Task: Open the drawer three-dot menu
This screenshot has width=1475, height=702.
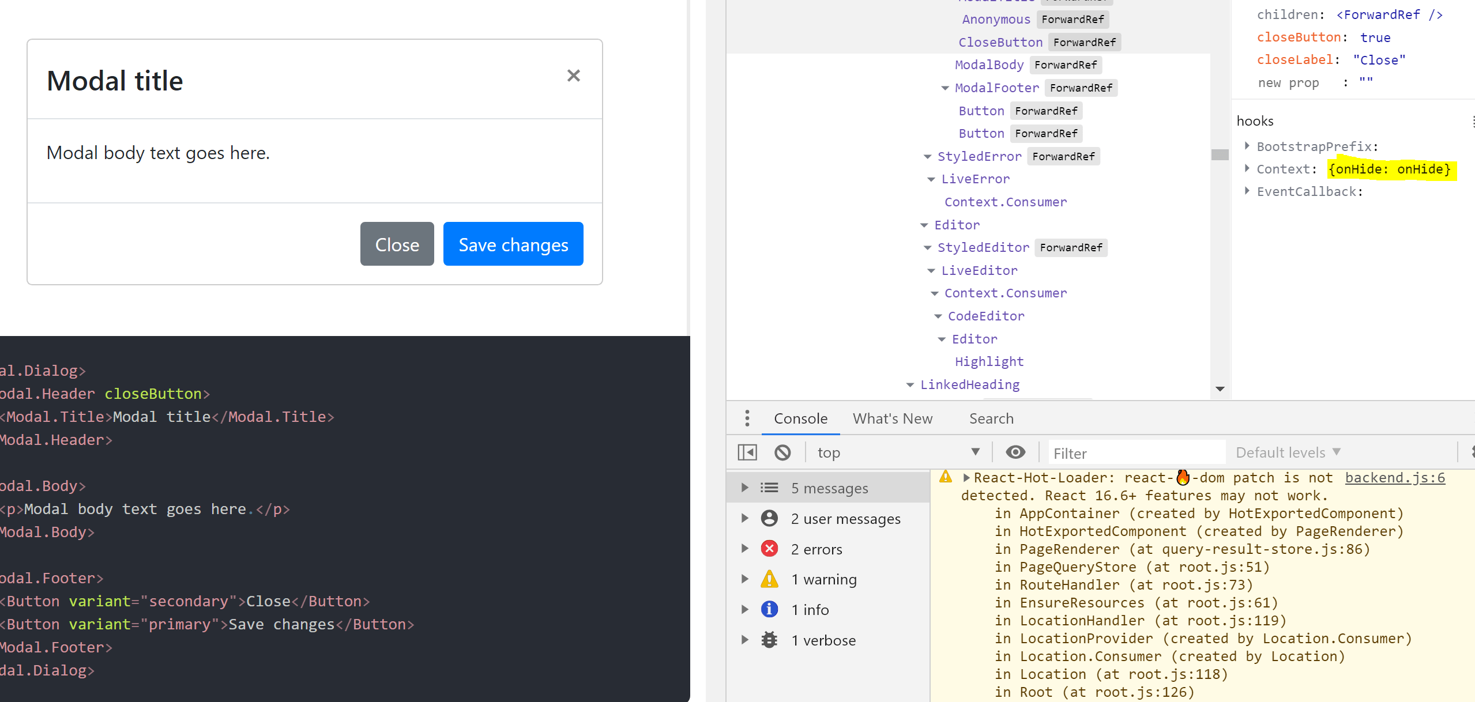Action: (747, 418)
